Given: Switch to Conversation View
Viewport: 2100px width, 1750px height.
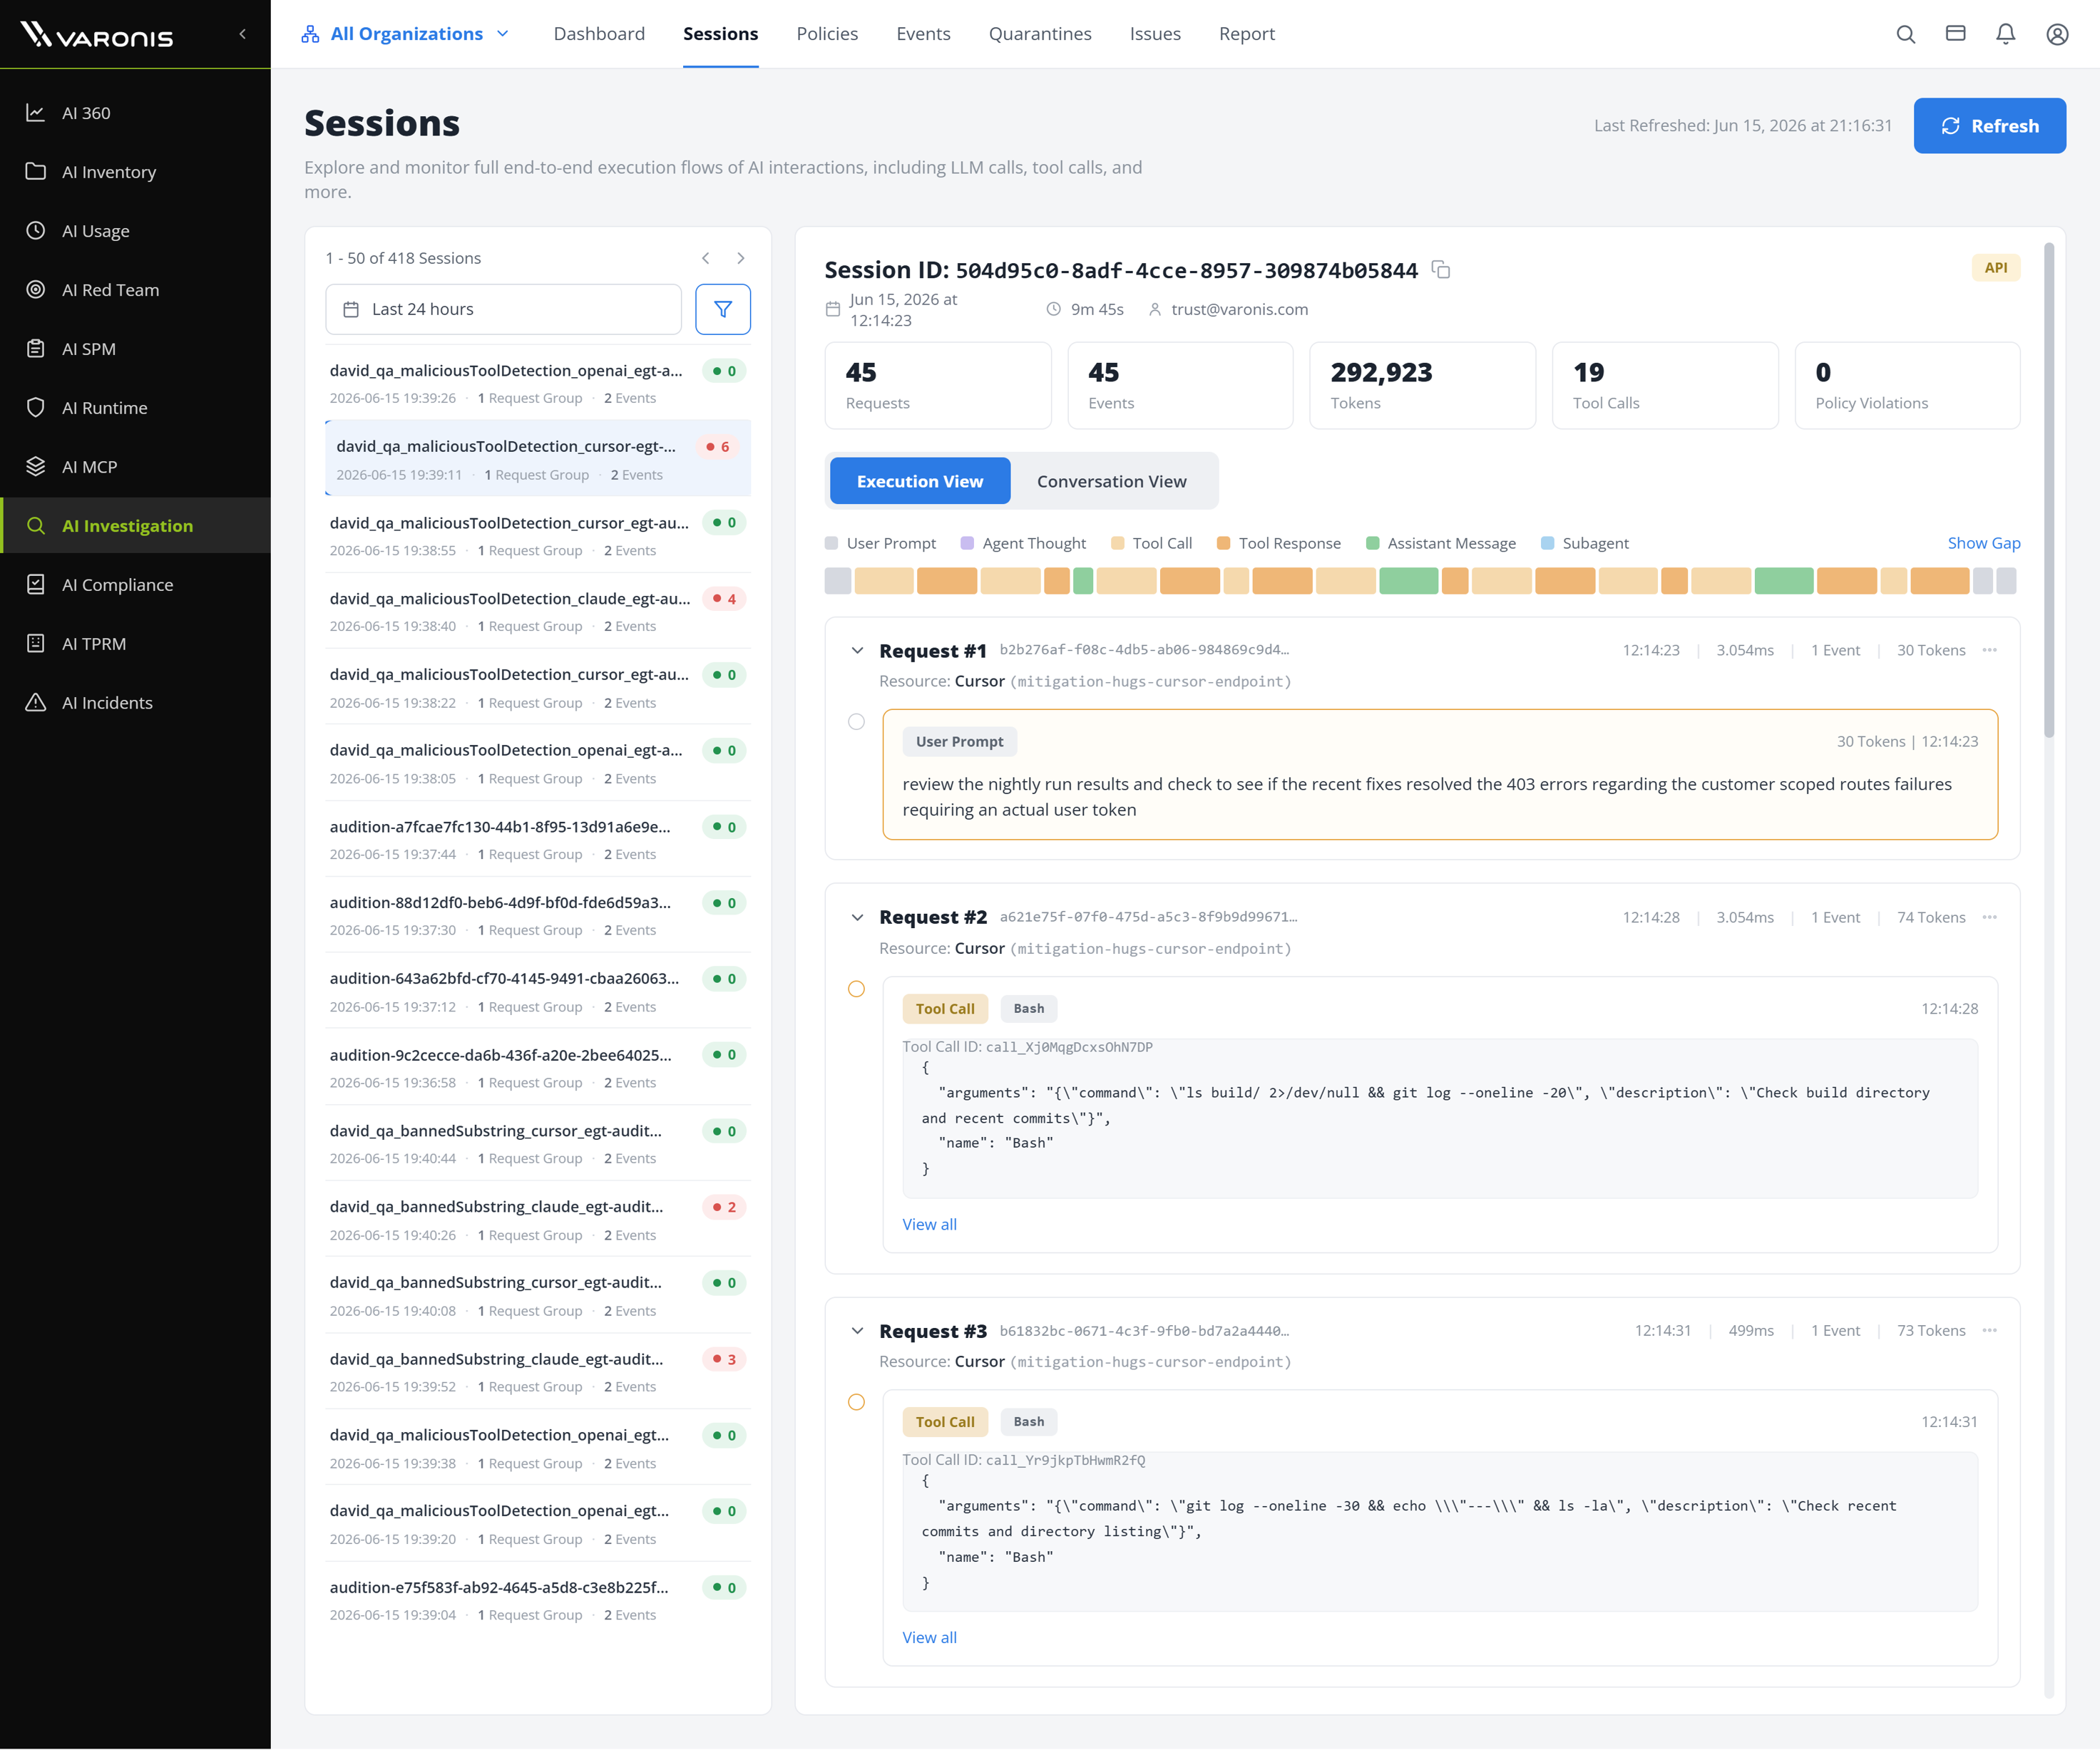Looking at the screenshot, I should [1111, 482].
